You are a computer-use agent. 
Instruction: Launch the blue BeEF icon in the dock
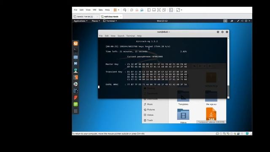76,91
